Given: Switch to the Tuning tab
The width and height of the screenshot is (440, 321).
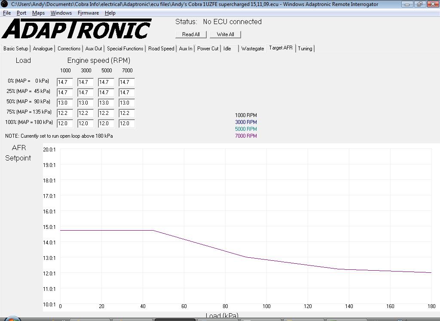Looking at the screenshot, I should [305, 49].
